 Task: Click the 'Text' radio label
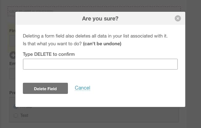pos(24,115)
